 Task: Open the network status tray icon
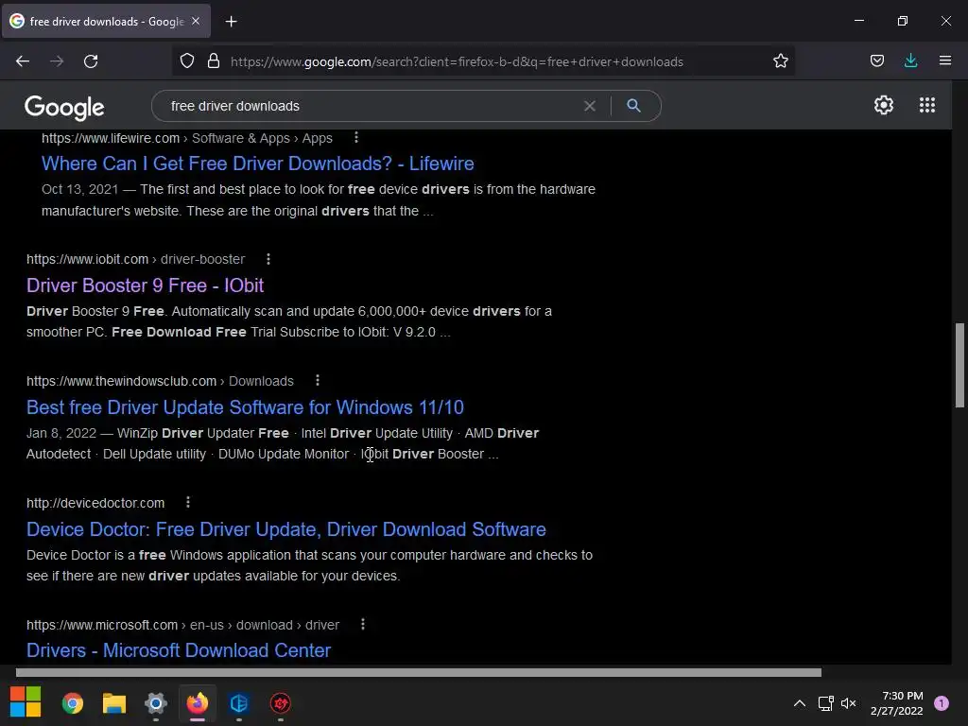(825, 703)
